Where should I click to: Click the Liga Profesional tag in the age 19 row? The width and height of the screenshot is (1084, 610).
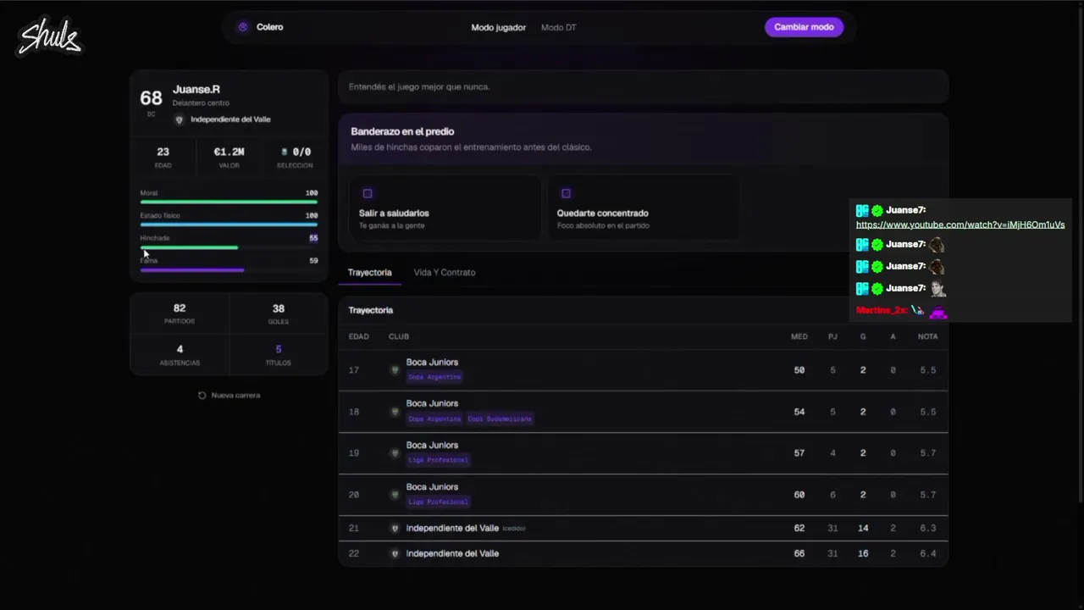coord(438,460)
